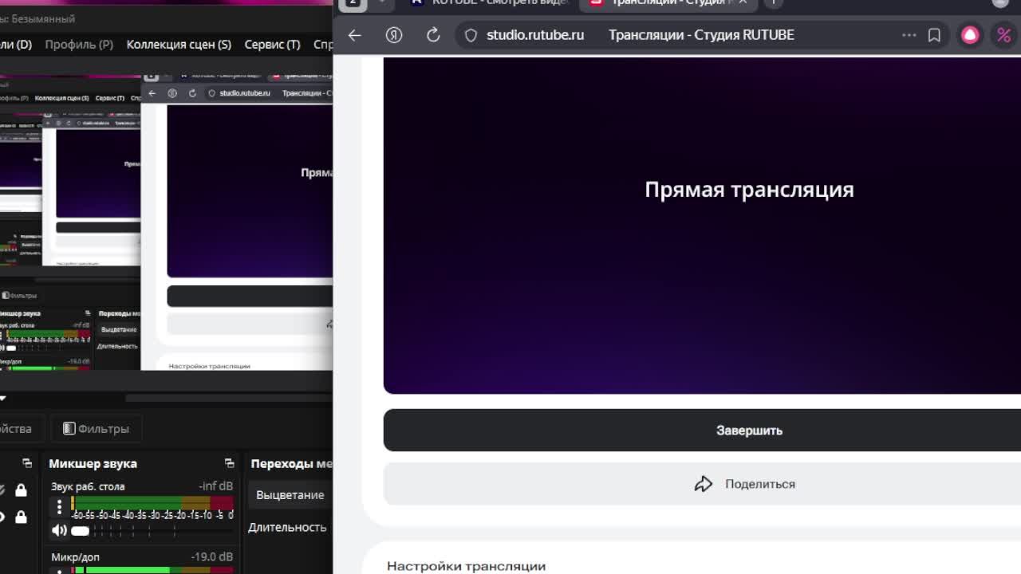The width and height of the screenshot is (1021, 574).
Task: Open the Alice assistant icon in browser toolbar
Action: pos(970,35)
